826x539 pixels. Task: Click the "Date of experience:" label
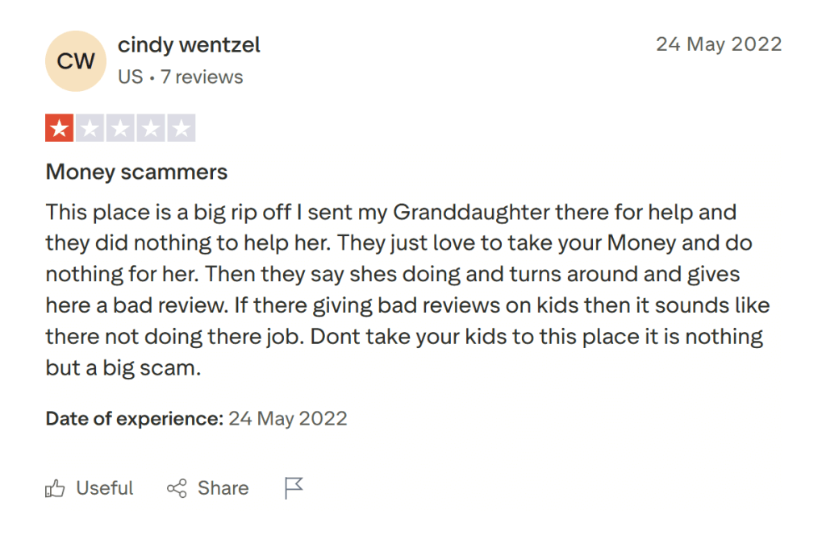pyautogui.click(x=134, y=419)
